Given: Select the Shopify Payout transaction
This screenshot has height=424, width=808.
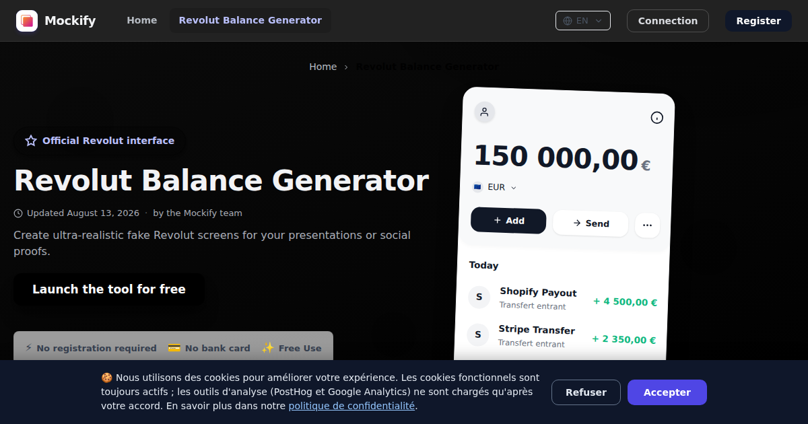Looking at the screenshot, I should (562, 299).
